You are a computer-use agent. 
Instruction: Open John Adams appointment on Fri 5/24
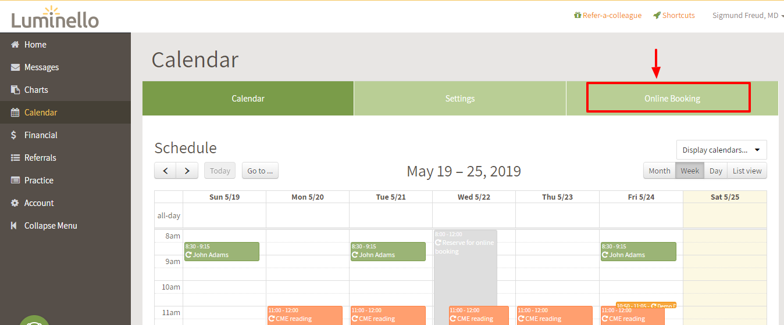639,251
